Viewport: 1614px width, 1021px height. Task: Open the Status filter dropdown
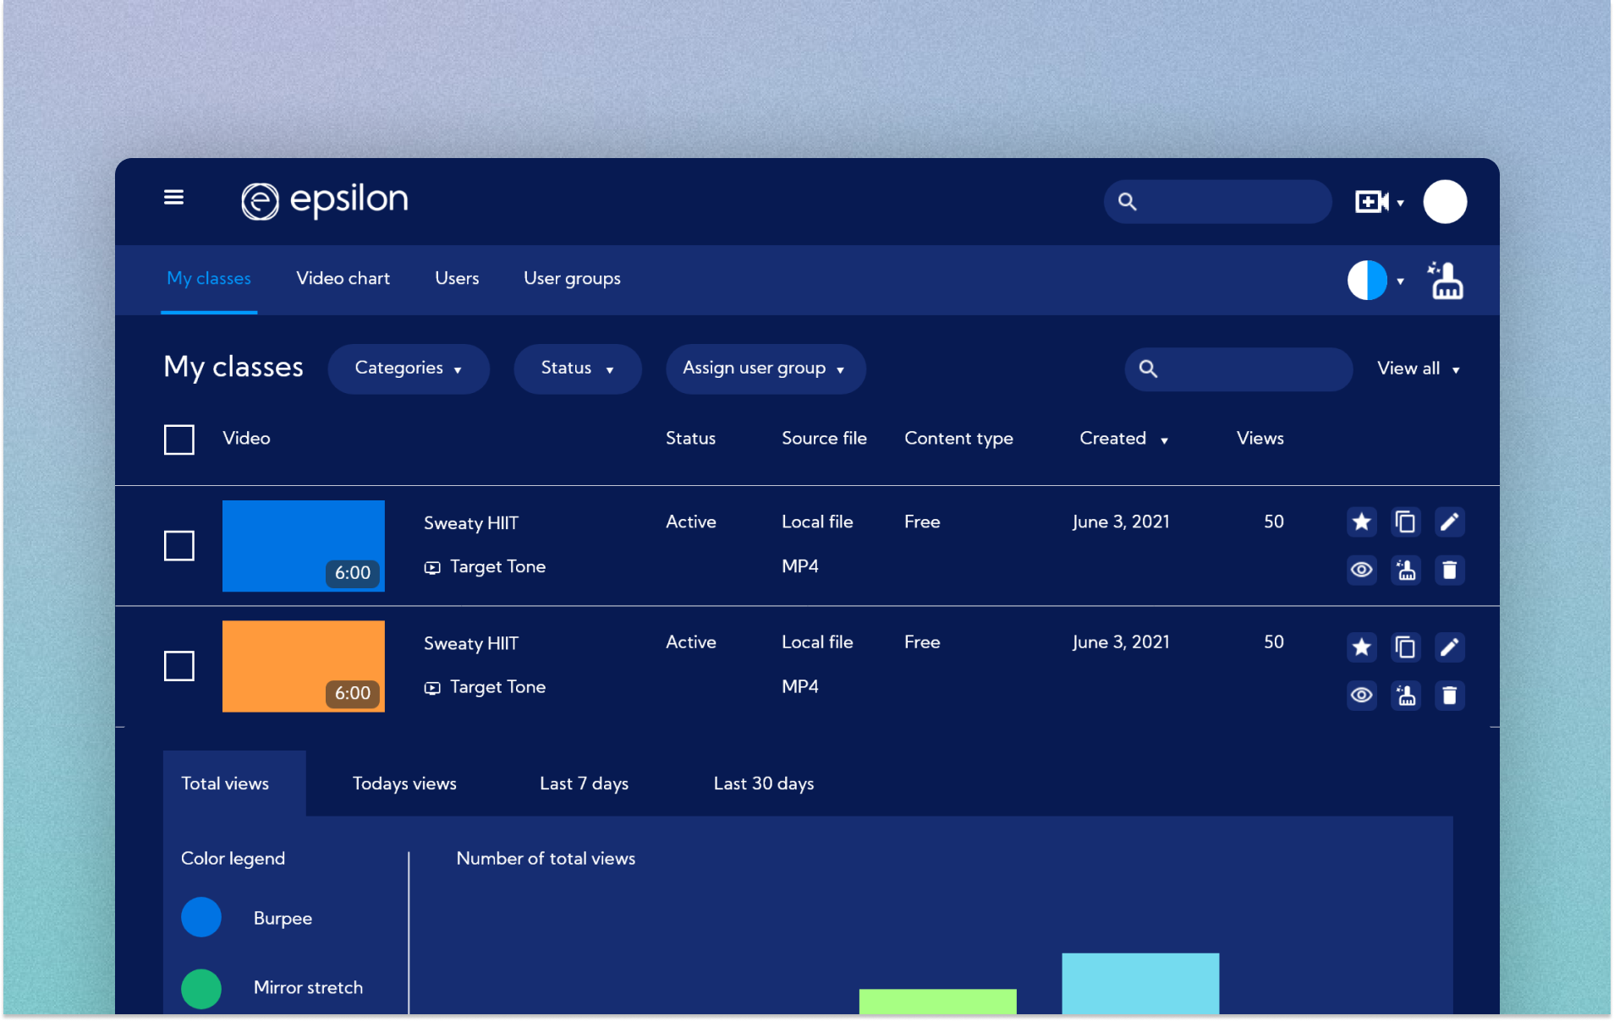(x=577, y=369)
